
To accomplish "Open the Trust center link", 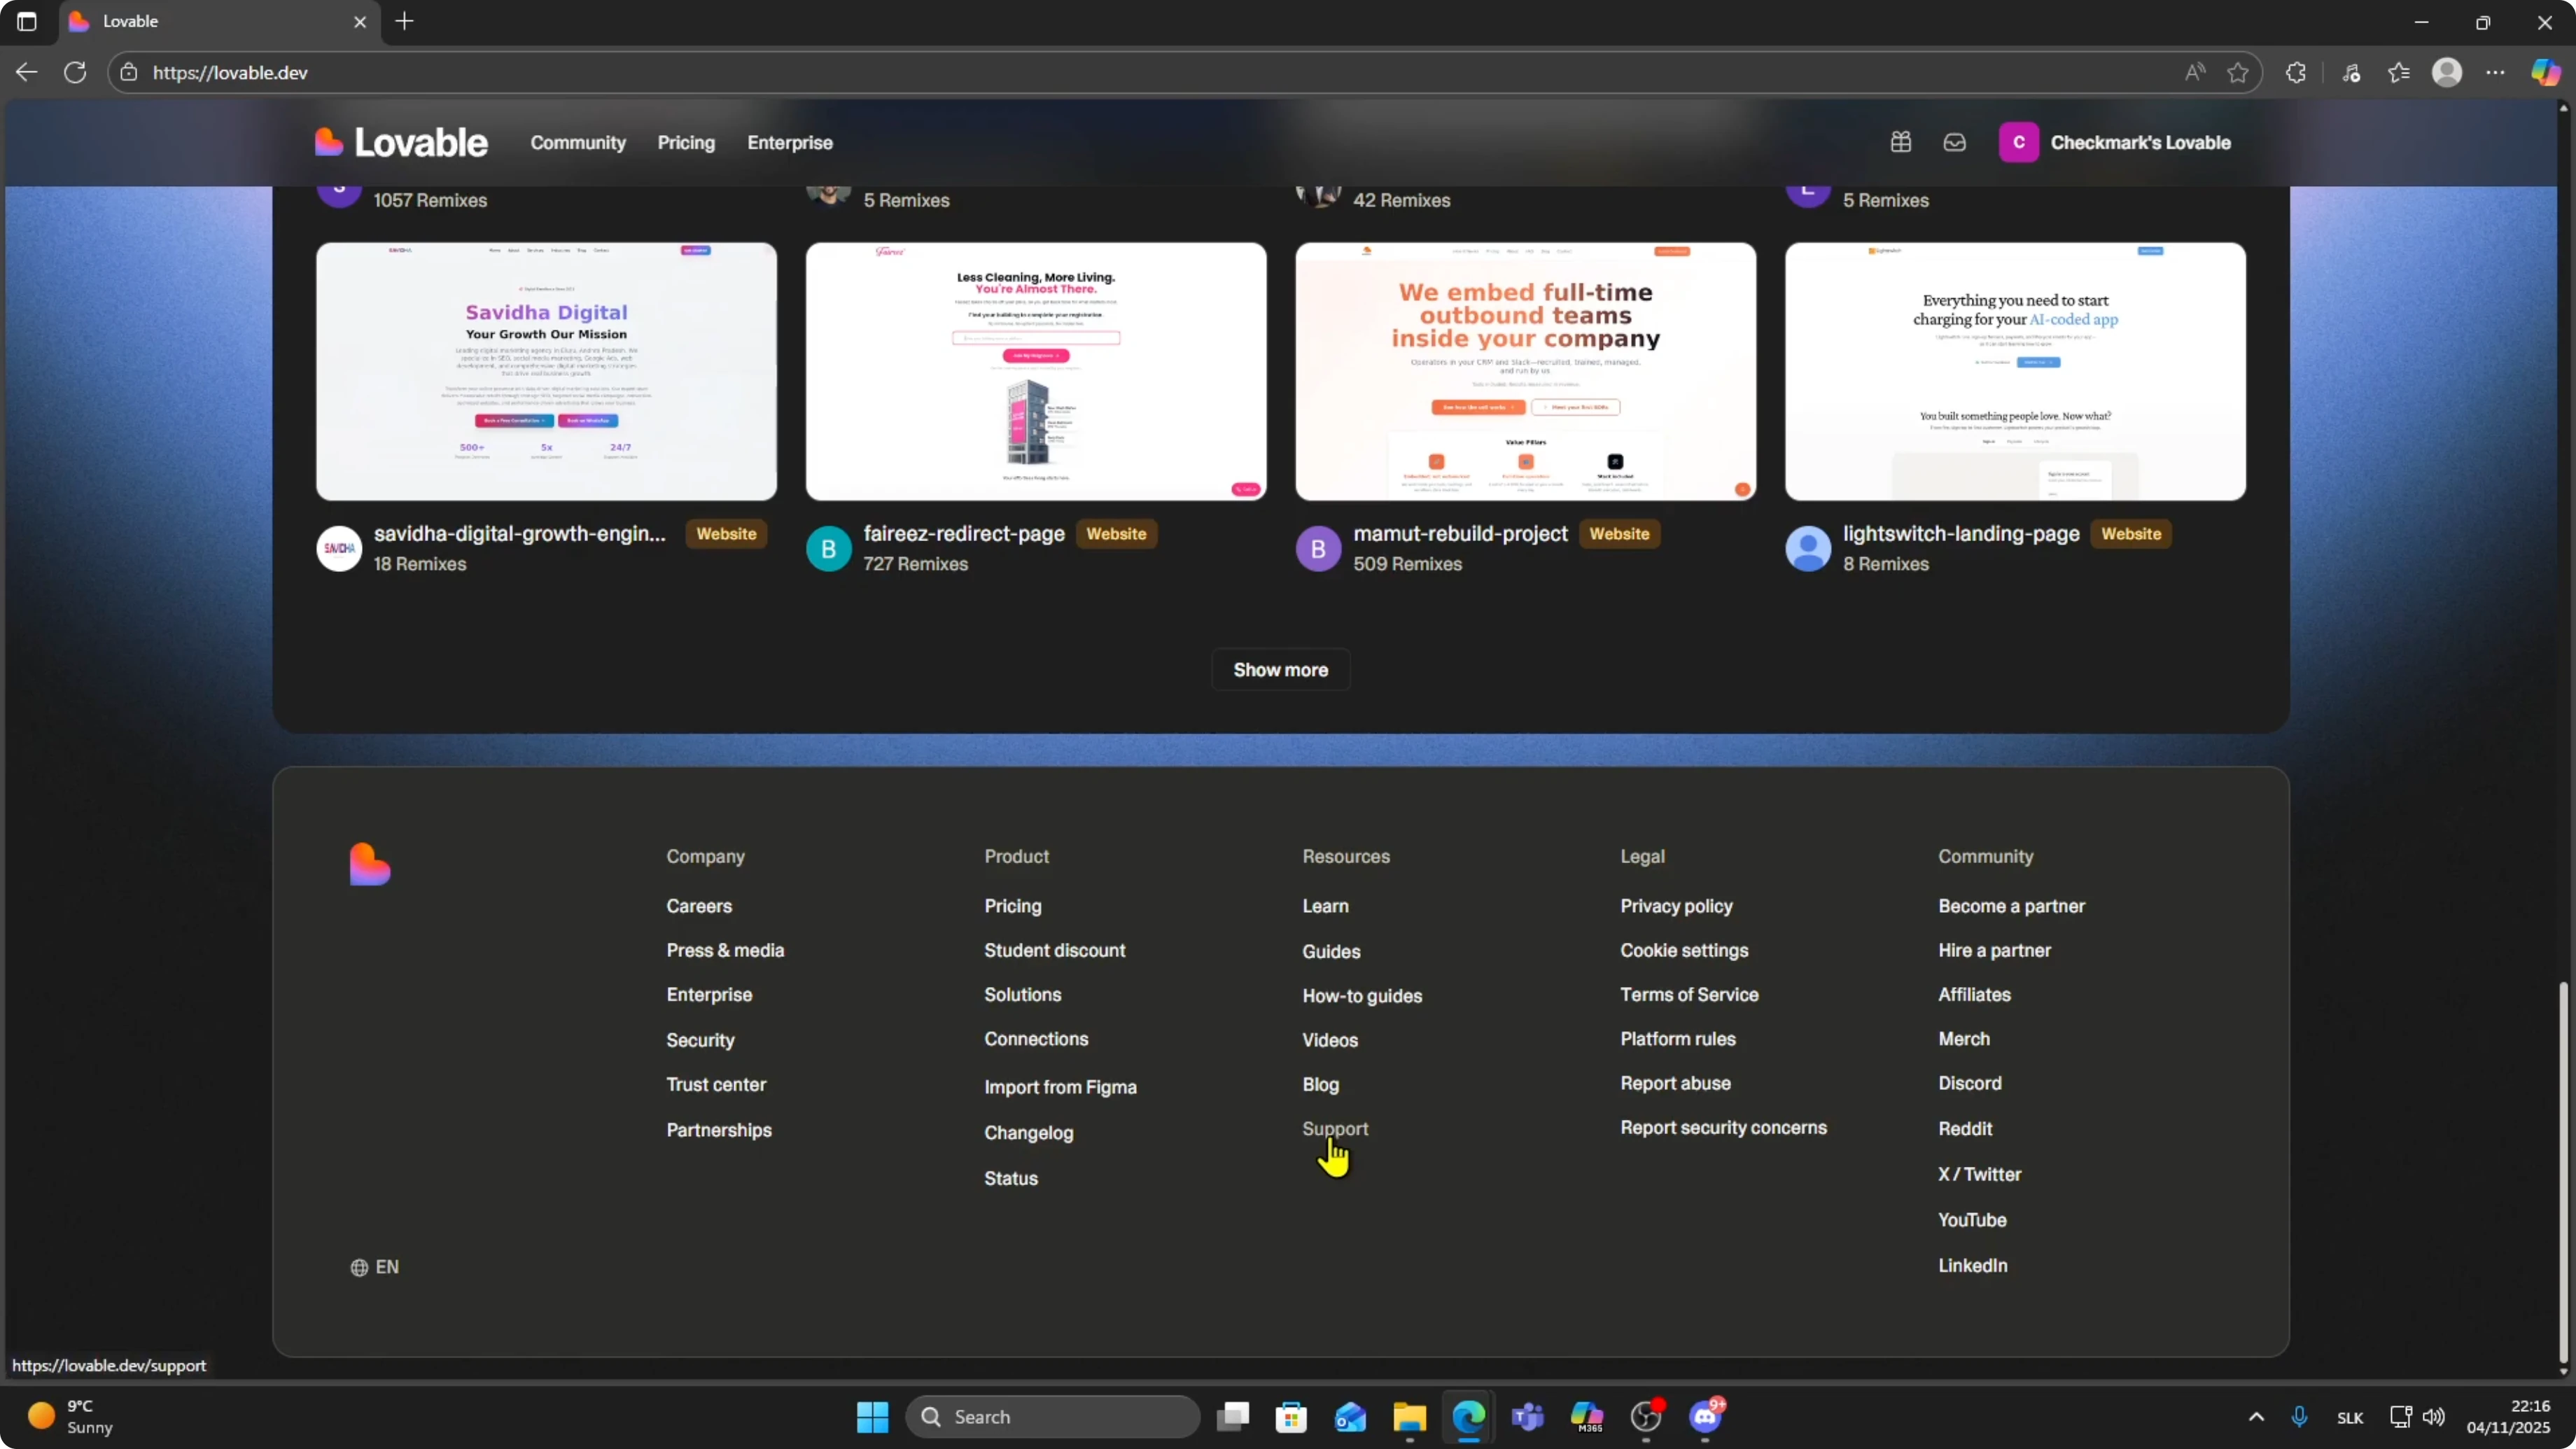I will [x=716, y=1084].
